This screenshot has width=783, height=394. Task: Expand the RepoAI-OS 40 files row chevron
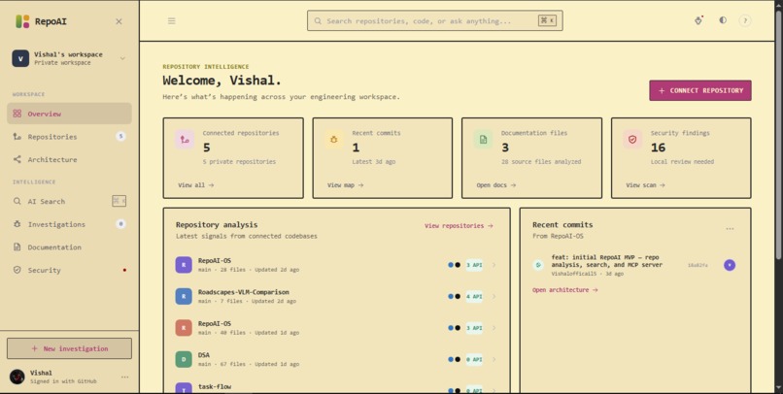494,328
